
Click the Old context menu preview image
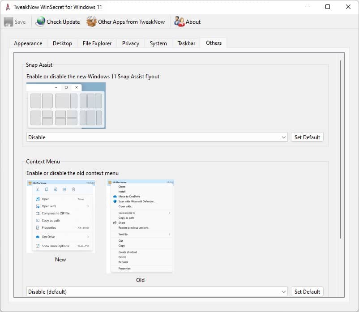141,227
